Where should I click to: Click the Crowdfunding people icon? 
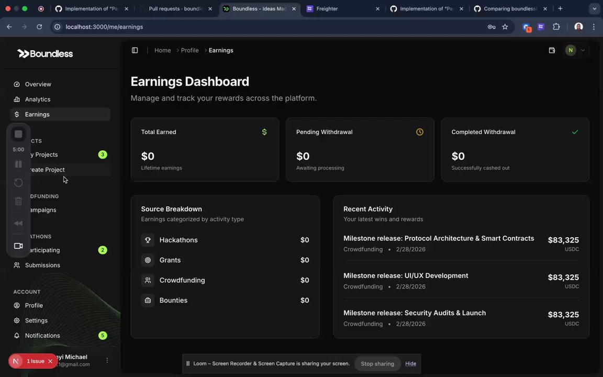coord(148,280)
